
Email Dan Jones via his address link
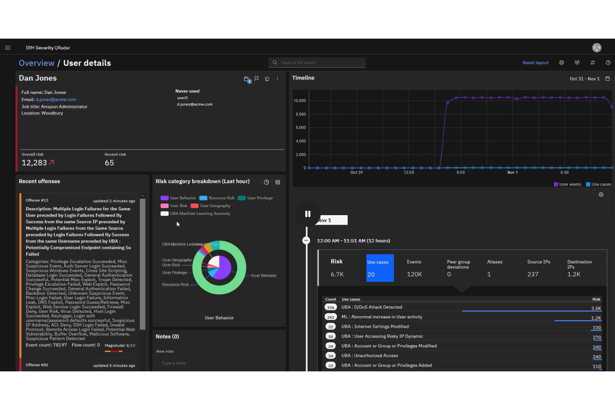point(56,99)
